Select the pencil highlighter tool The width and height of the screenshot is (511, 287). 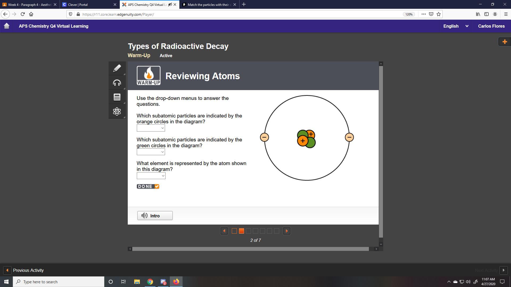pyautogui.click(x=117, y=68)
